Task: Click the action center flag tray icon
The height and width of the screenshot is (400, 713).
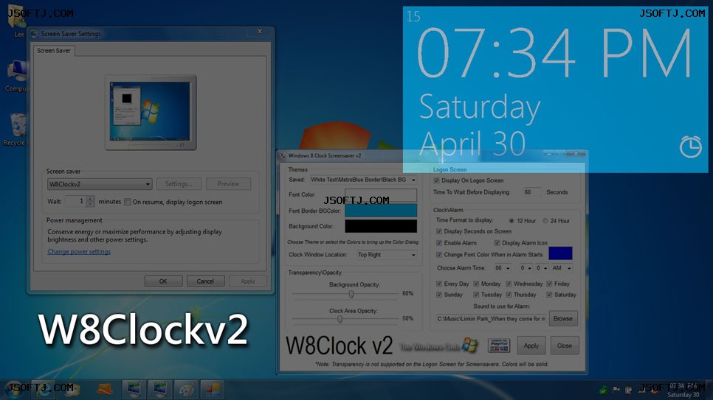Action: pos(616,390)
